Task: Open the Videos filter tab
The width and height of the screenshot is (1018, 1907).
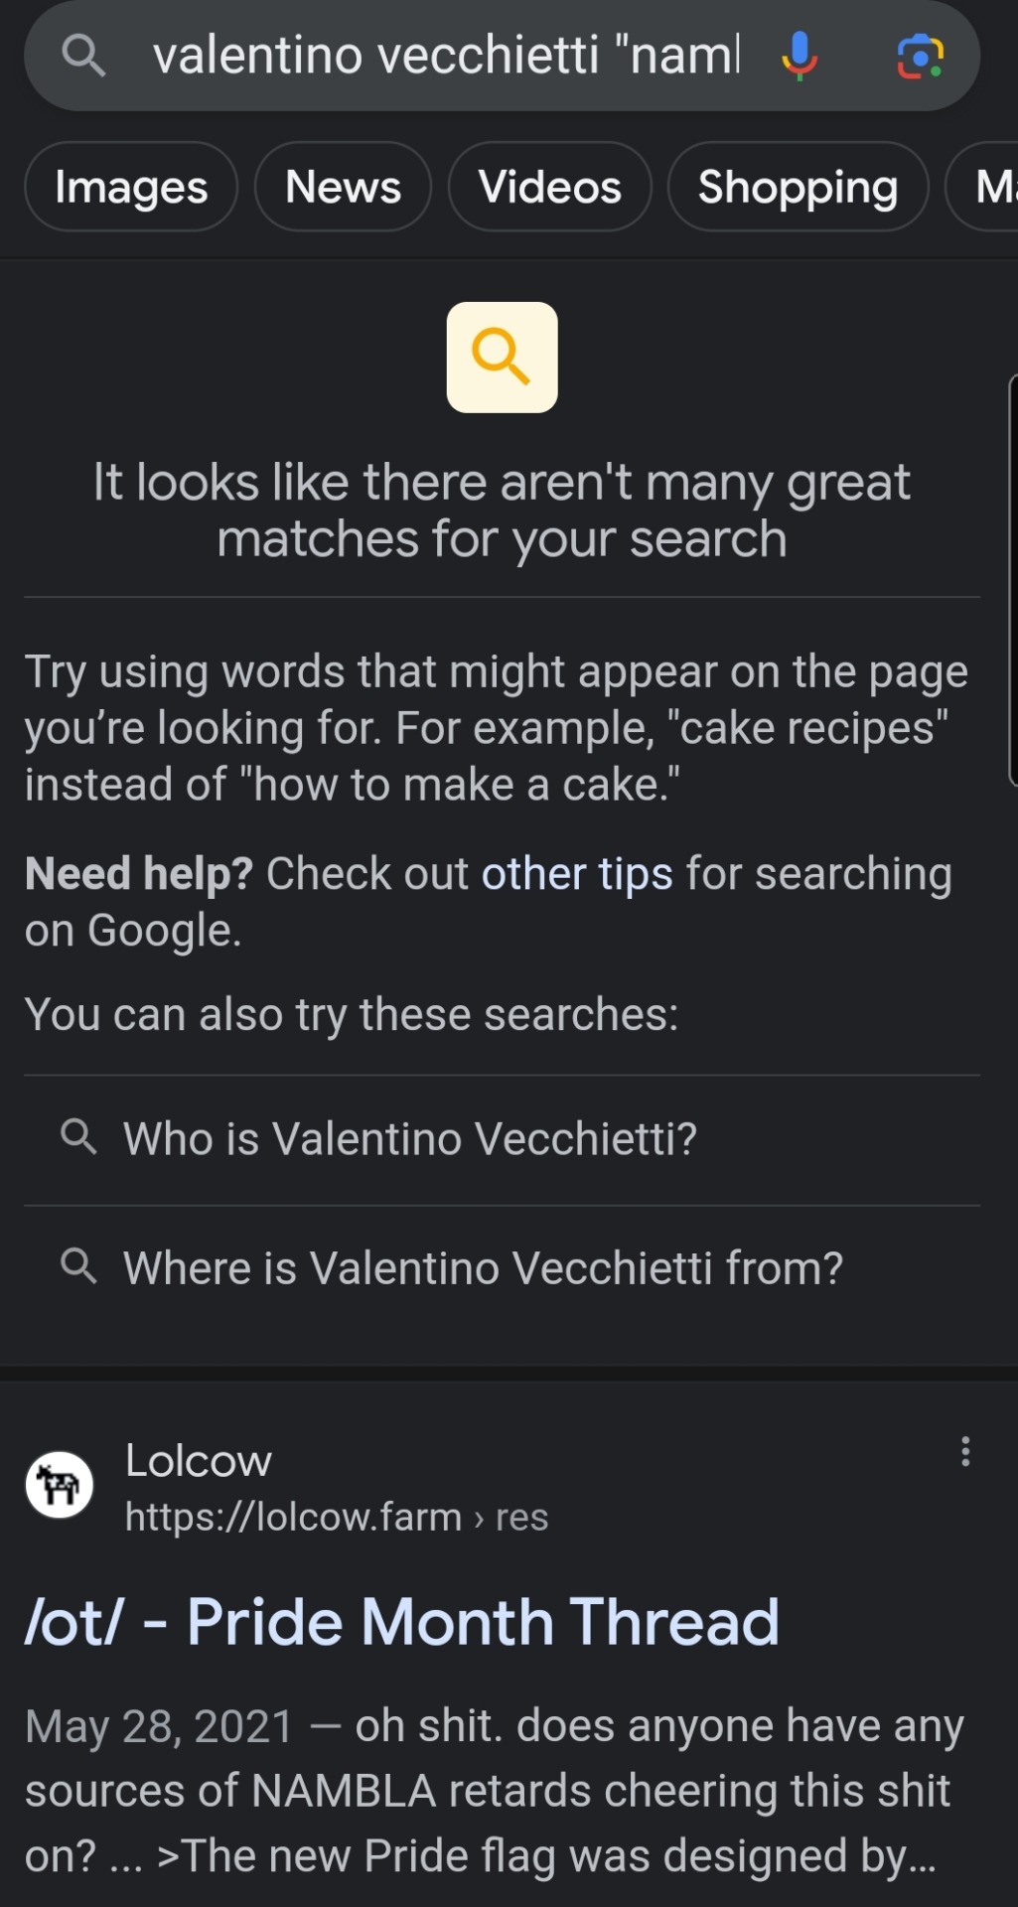Action: pos(549,187)
